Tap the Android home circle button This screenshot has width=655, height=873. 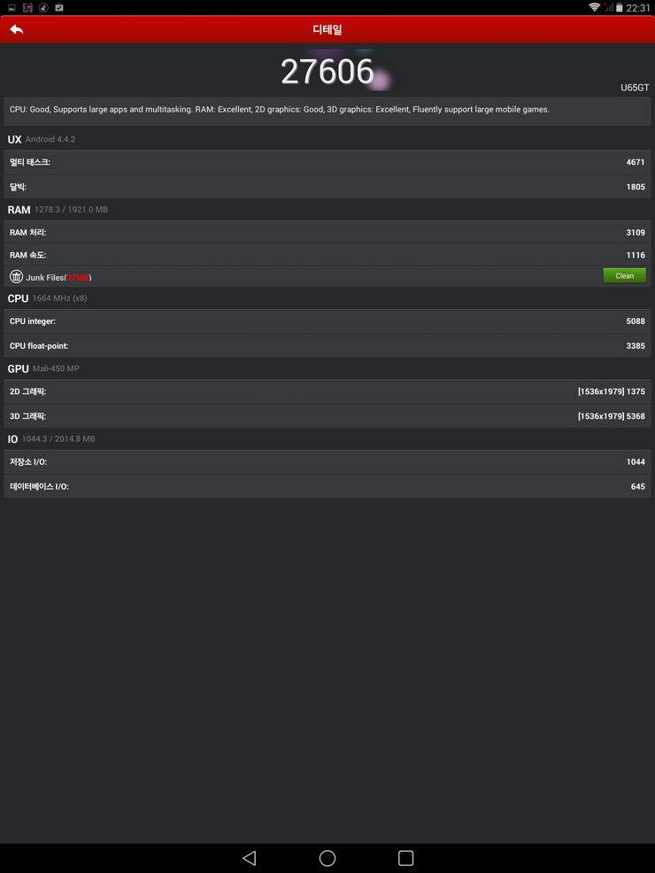[x=327, y=858]
